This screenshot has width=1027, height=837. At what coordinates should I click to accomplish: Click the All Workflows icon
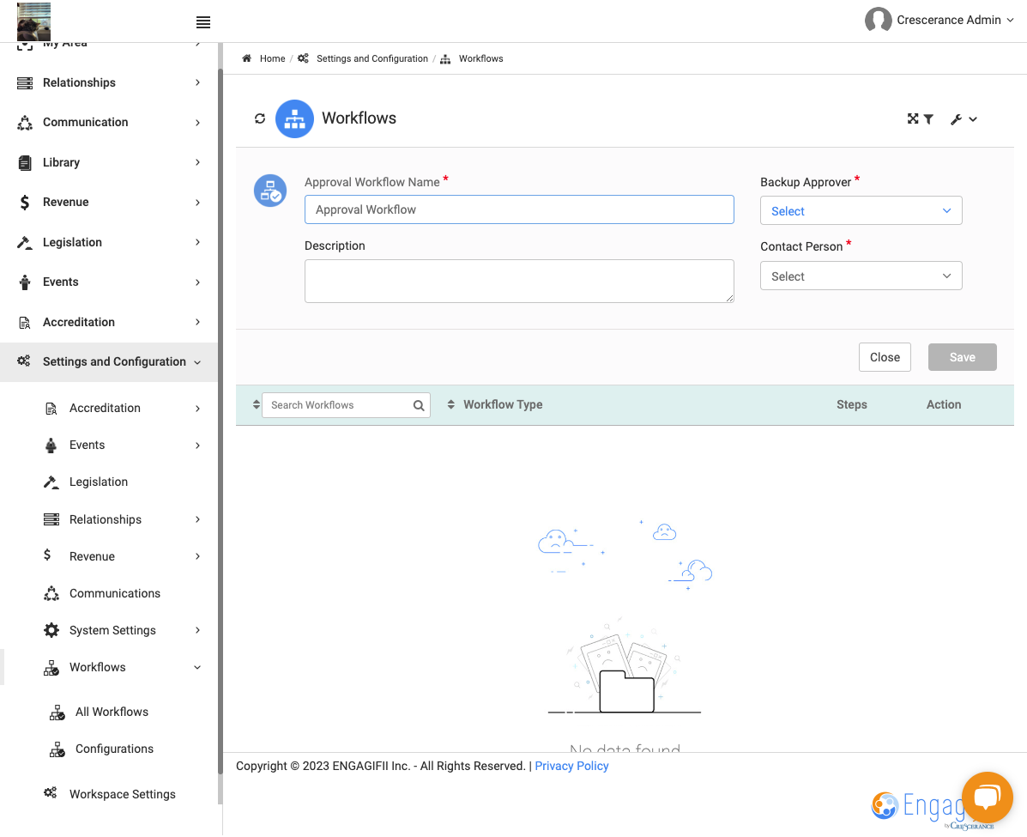click(x=57, y=713)
